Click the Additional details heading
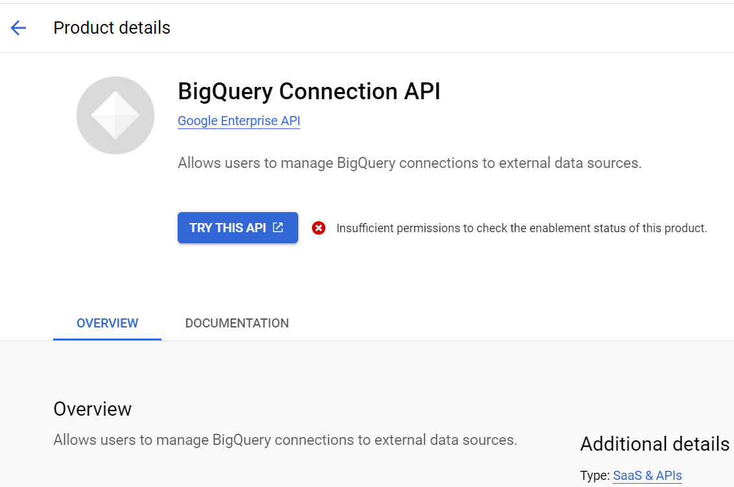734x487 pixels. point(654,444)
